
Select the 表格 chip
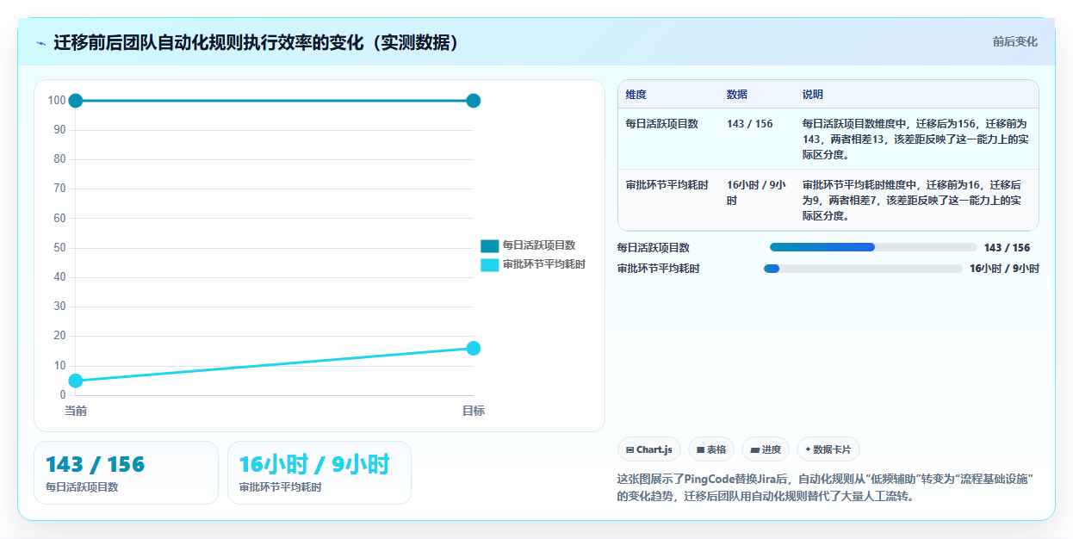(711, 449)
